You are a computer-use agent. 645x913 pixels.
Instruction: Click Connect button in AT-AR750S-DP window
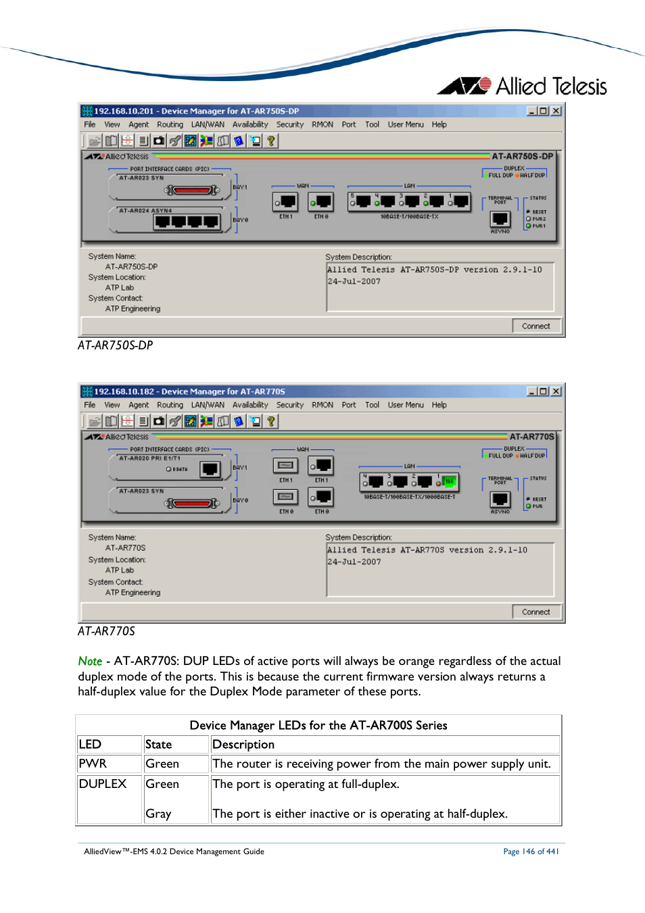(x=536, y=326)
